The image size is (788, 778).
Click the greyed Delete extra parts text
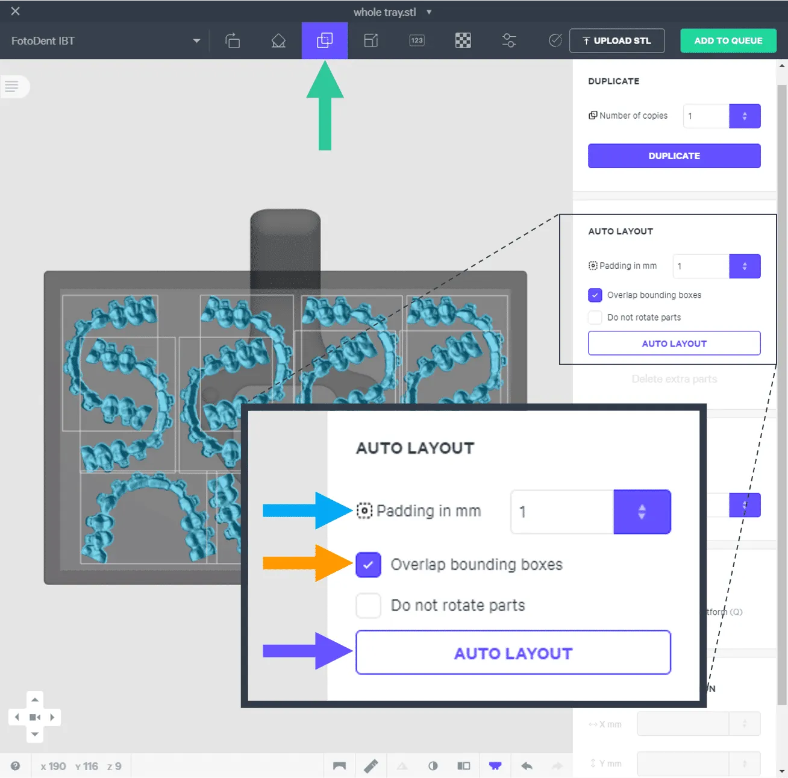tap(674, 379)
